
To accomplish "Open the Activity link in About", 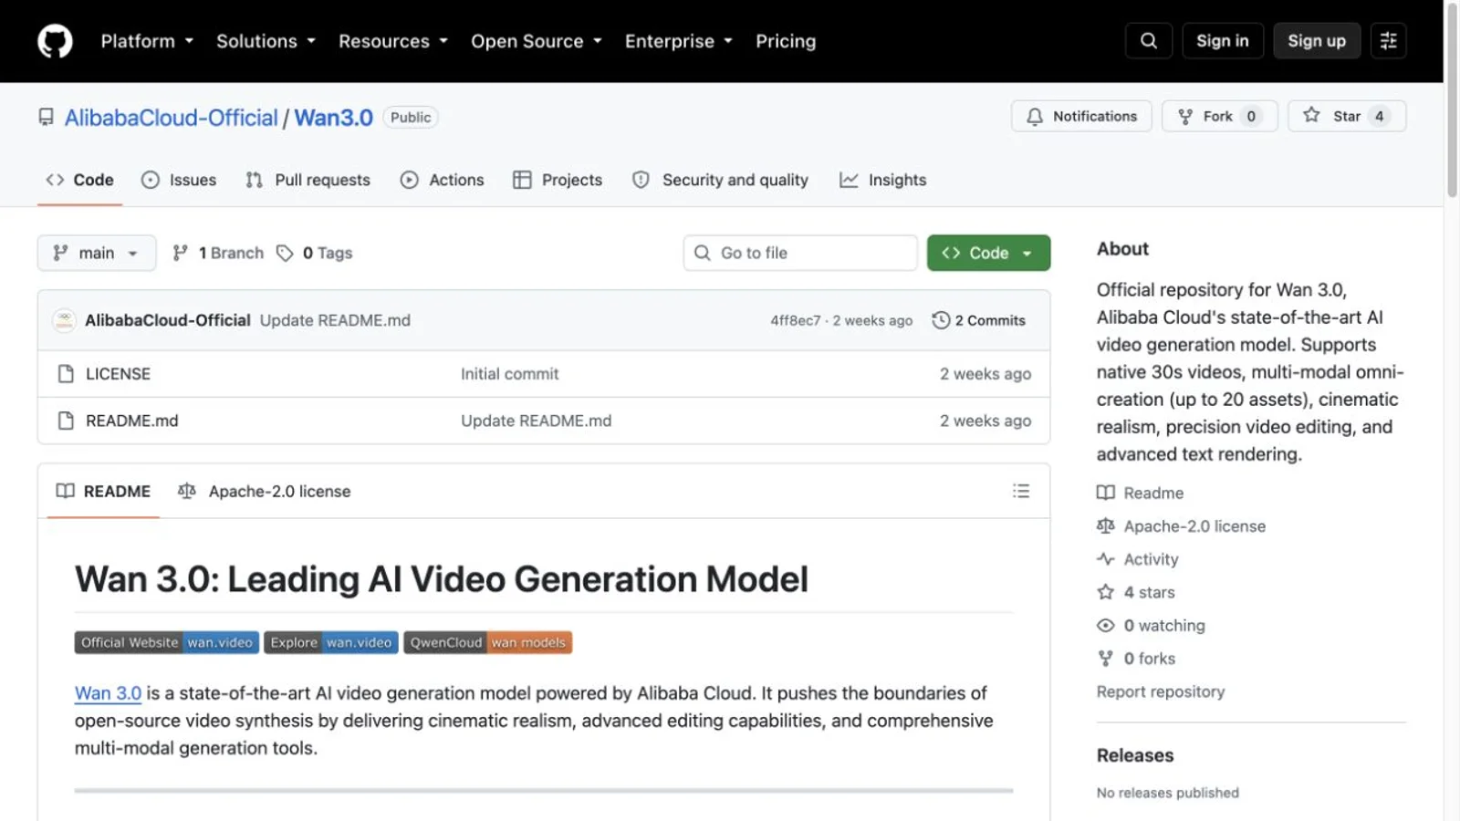I will coord(1138,559).
